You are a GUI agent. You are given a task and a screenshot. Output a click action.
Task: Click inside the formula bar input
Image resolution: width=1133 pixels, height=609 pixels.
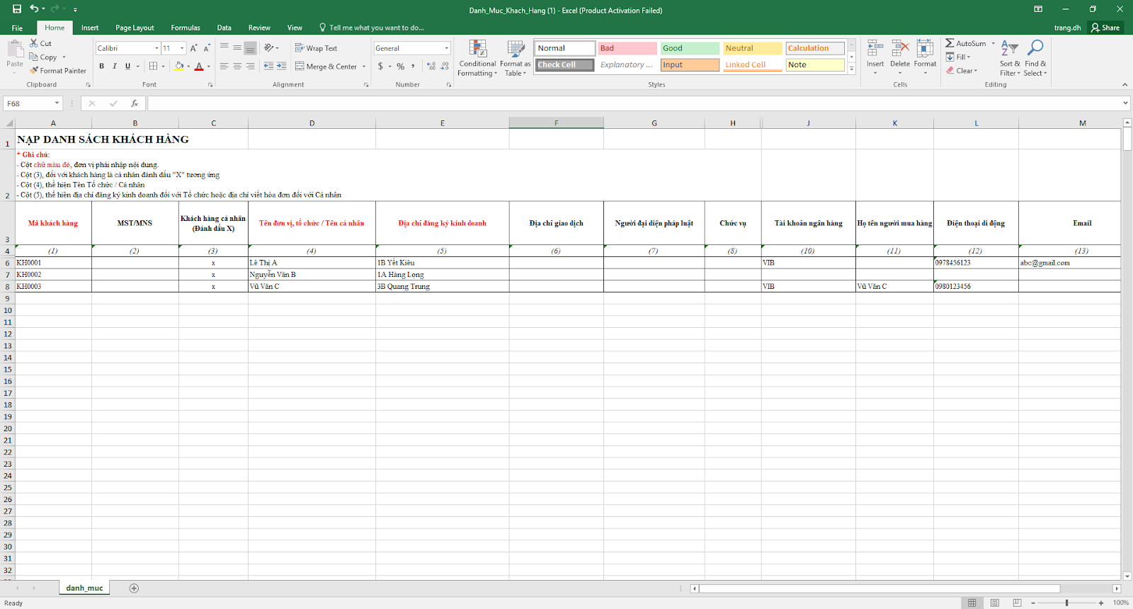coord(630,103)
